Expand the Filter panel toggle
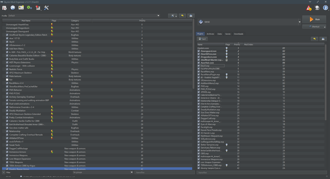Viewport: 330px width, 179px height. [4, 172]
